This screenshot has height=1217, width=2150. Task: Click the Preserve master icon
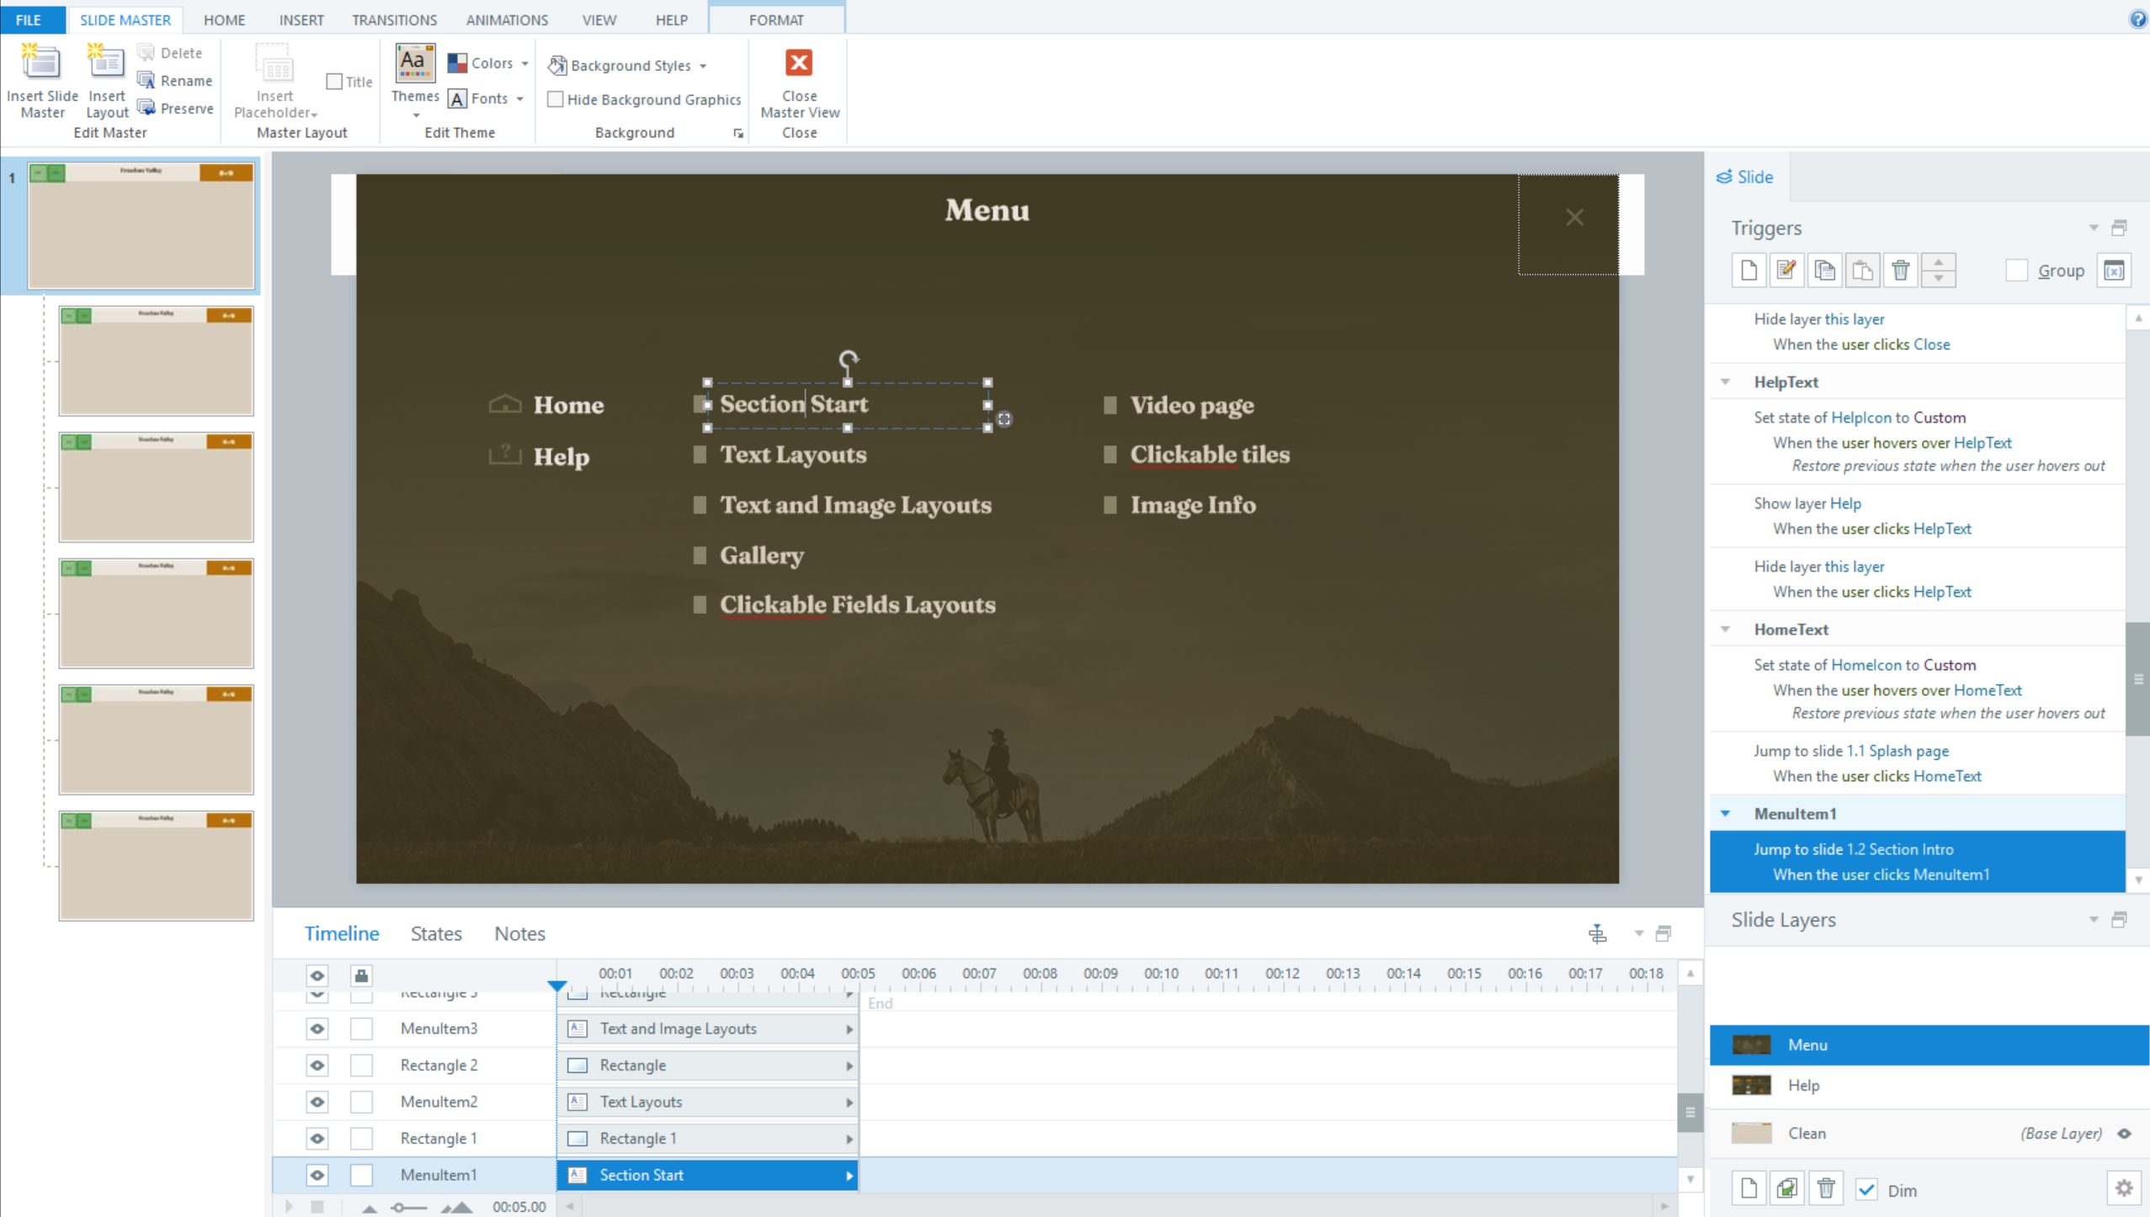click(x=146, y=109)
